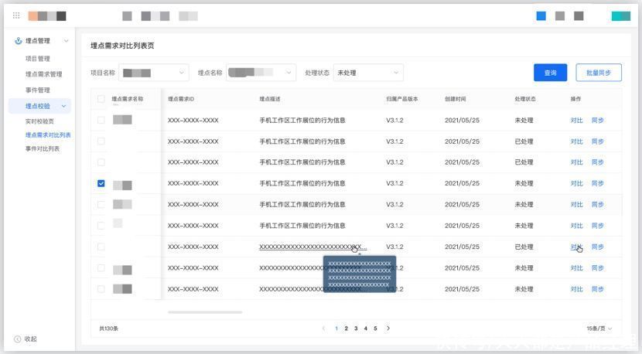Click the 共130条 total count text
Screen dimensions: 642x354
pyautogui.click(x=108, y=328)
